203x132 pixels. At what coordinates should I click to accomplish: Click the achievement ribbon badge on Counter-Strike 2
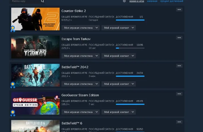[x=13, y=29]
